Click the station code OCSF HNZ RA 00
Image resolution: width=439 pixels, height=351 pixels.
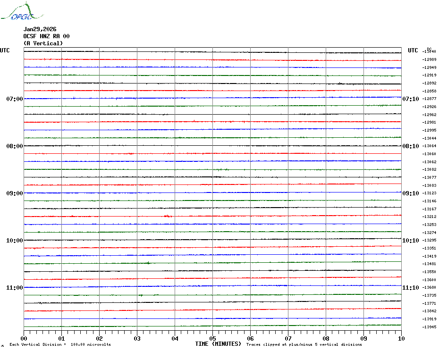46,36
